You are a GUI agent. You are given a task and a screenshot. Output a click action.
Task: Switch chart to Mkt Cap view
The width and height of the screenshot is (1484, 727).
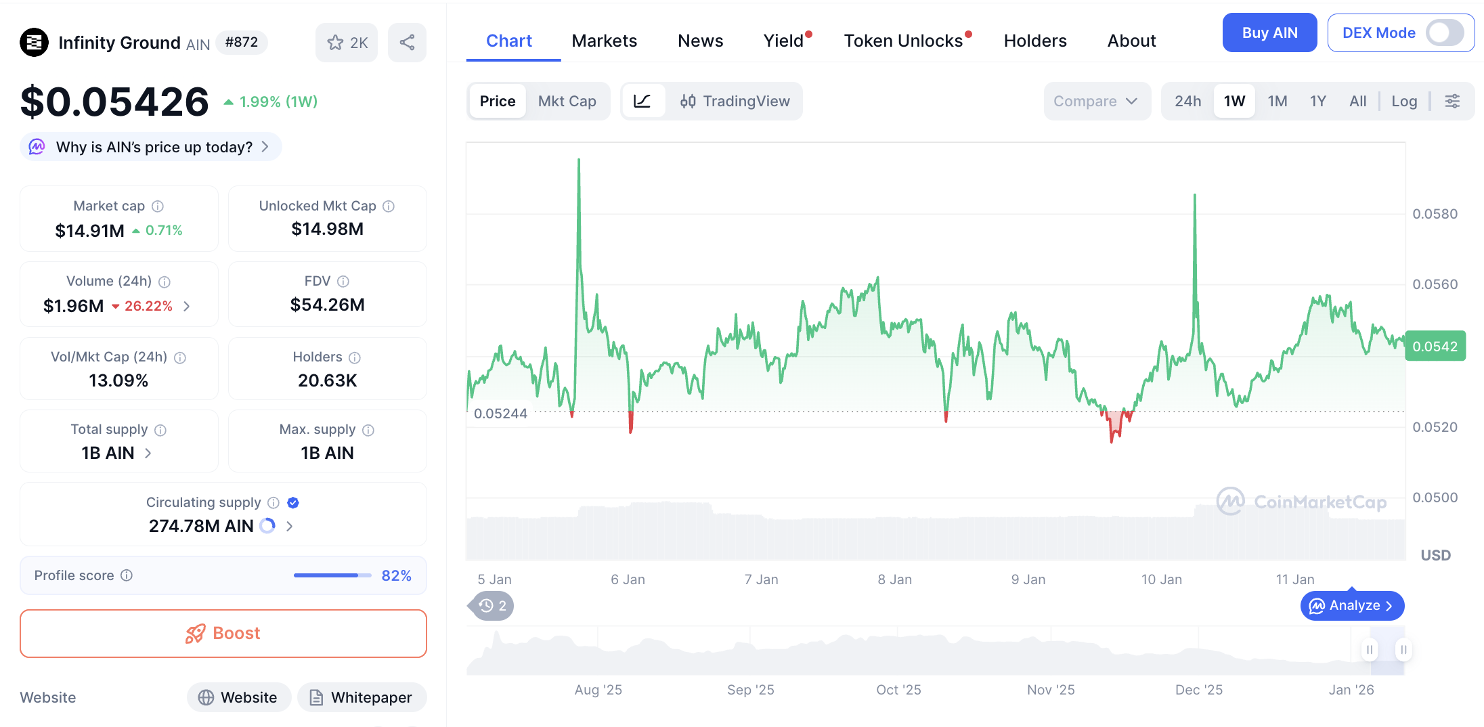tap(567, 102)
